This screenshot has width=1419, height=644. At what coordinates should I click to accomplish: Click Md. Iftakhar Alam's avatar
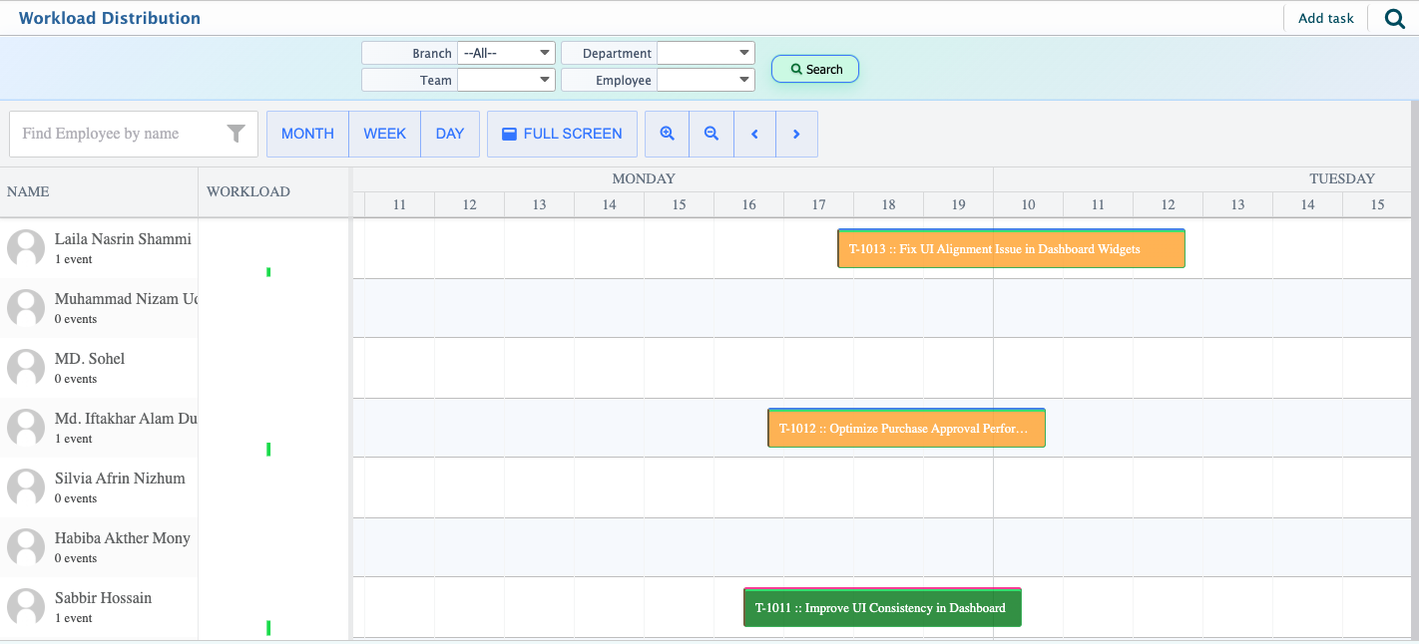click(26, 428)
